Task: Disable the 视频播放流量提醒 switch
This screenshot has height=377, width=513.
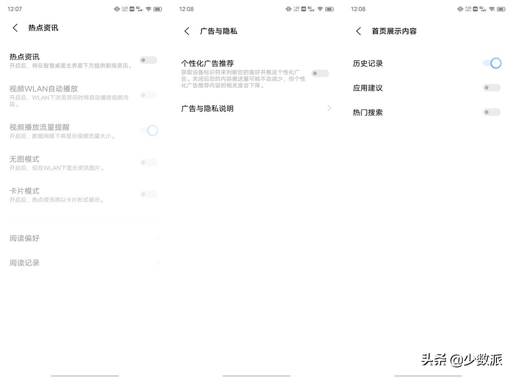Action: 148,131
